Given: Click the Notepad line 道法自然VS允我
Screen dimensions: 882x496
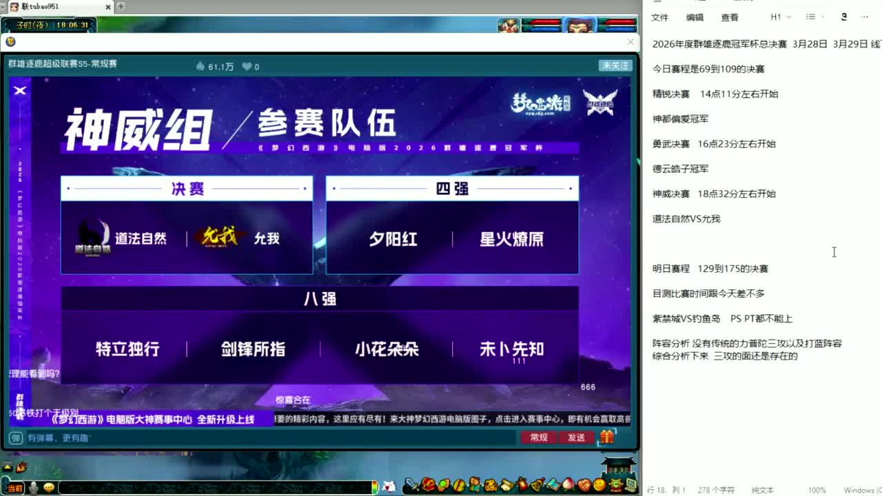Looking at the screenshot, I should pyautogui.click(x=686, y=218).
